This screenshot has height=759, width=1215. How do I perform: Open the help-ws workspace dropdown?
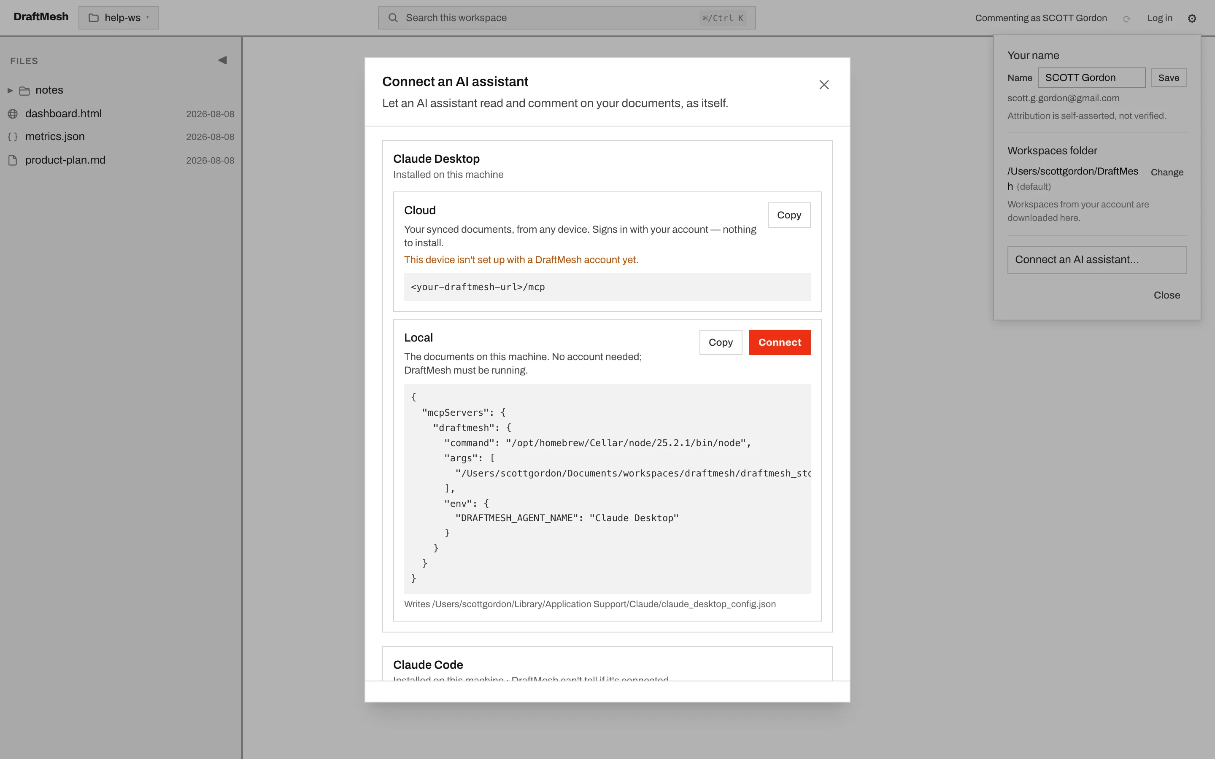[x=119, y=18]
